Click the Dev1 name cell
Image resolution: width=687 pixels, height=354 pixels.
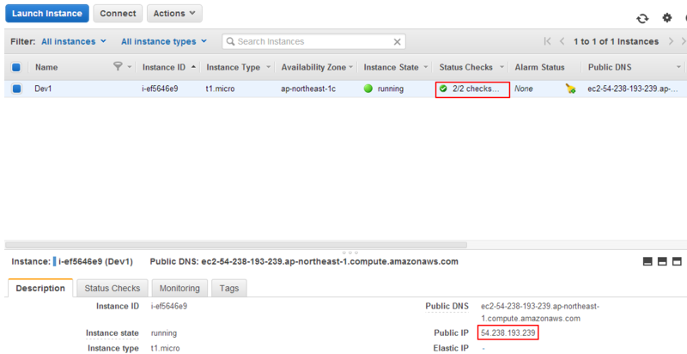coord(43,89)
